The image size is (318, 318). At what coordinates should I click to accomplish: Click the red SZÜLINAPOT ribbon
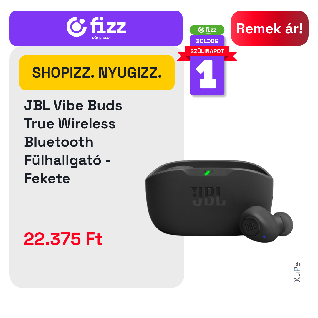coord(207,51)
